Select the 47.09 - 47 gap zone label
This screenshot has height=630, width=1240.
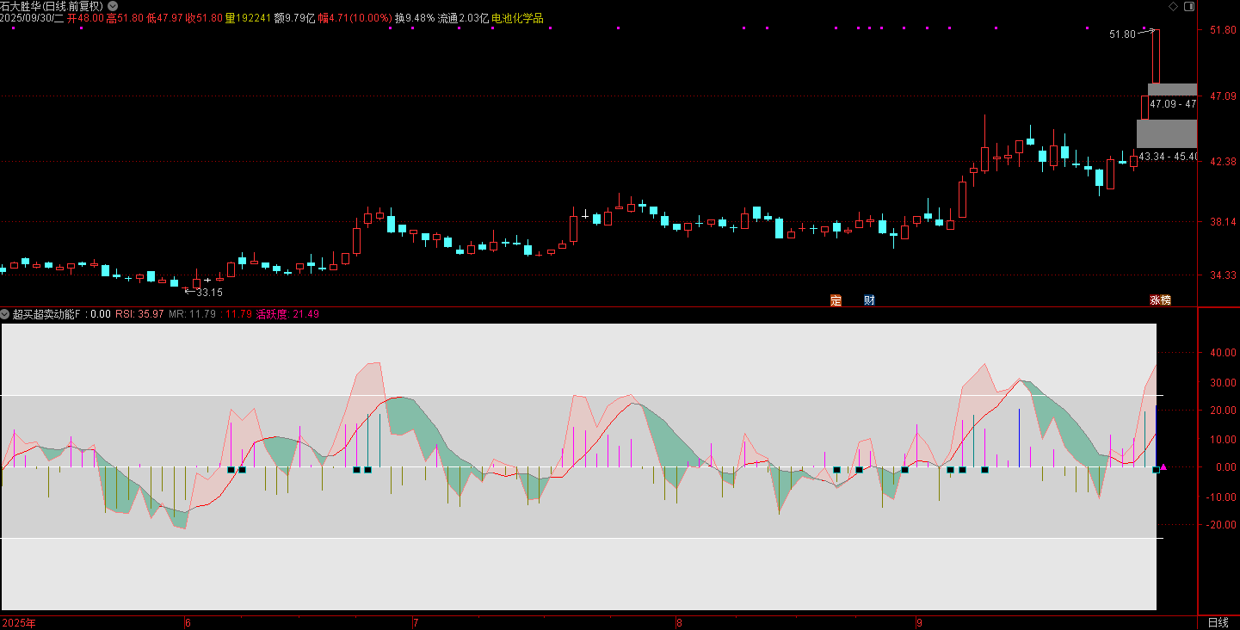(x=1173, y=103)
